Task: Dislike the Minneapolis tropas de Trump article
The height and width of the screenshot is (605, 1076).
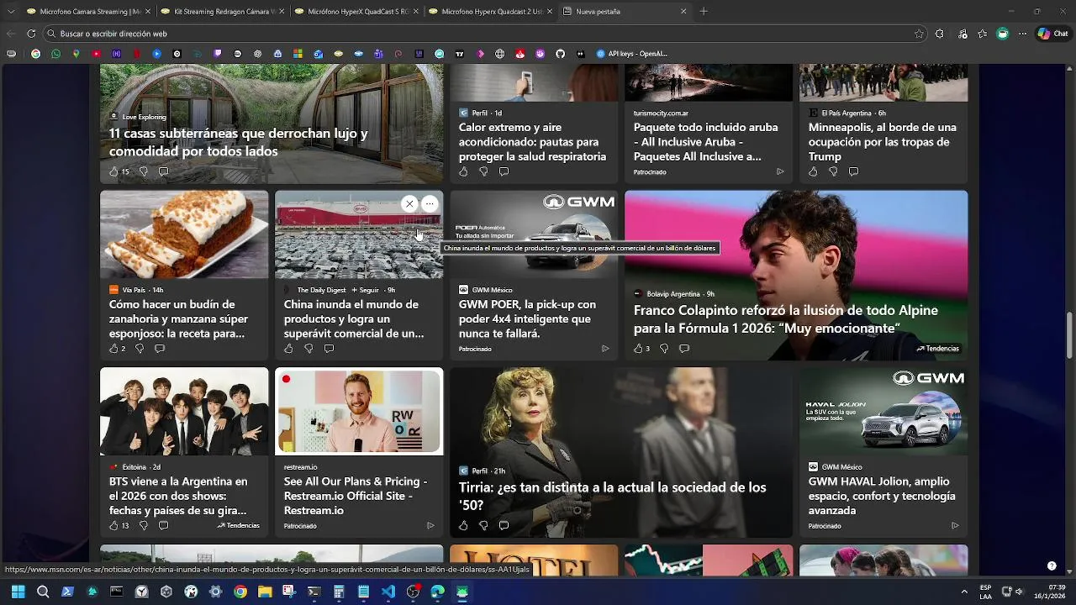Action: [833, 171]
